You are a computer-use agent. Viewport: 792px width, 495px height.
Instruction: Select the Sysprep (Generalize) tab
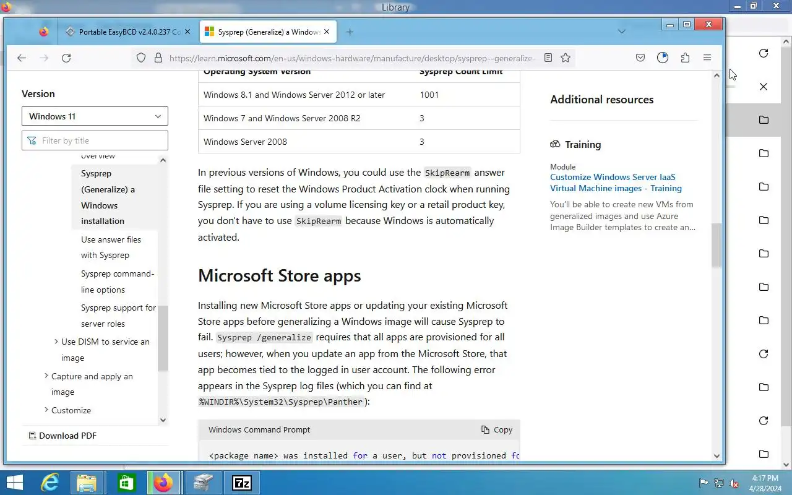click(268, 32)
